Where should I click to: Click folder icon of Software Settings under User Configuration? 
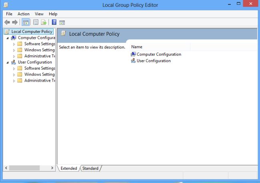(20, 68)
